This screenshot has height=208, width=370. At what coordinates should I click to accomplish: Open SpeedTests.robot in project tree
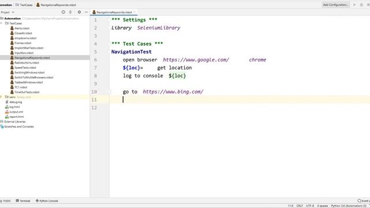(x=25, y=68)
